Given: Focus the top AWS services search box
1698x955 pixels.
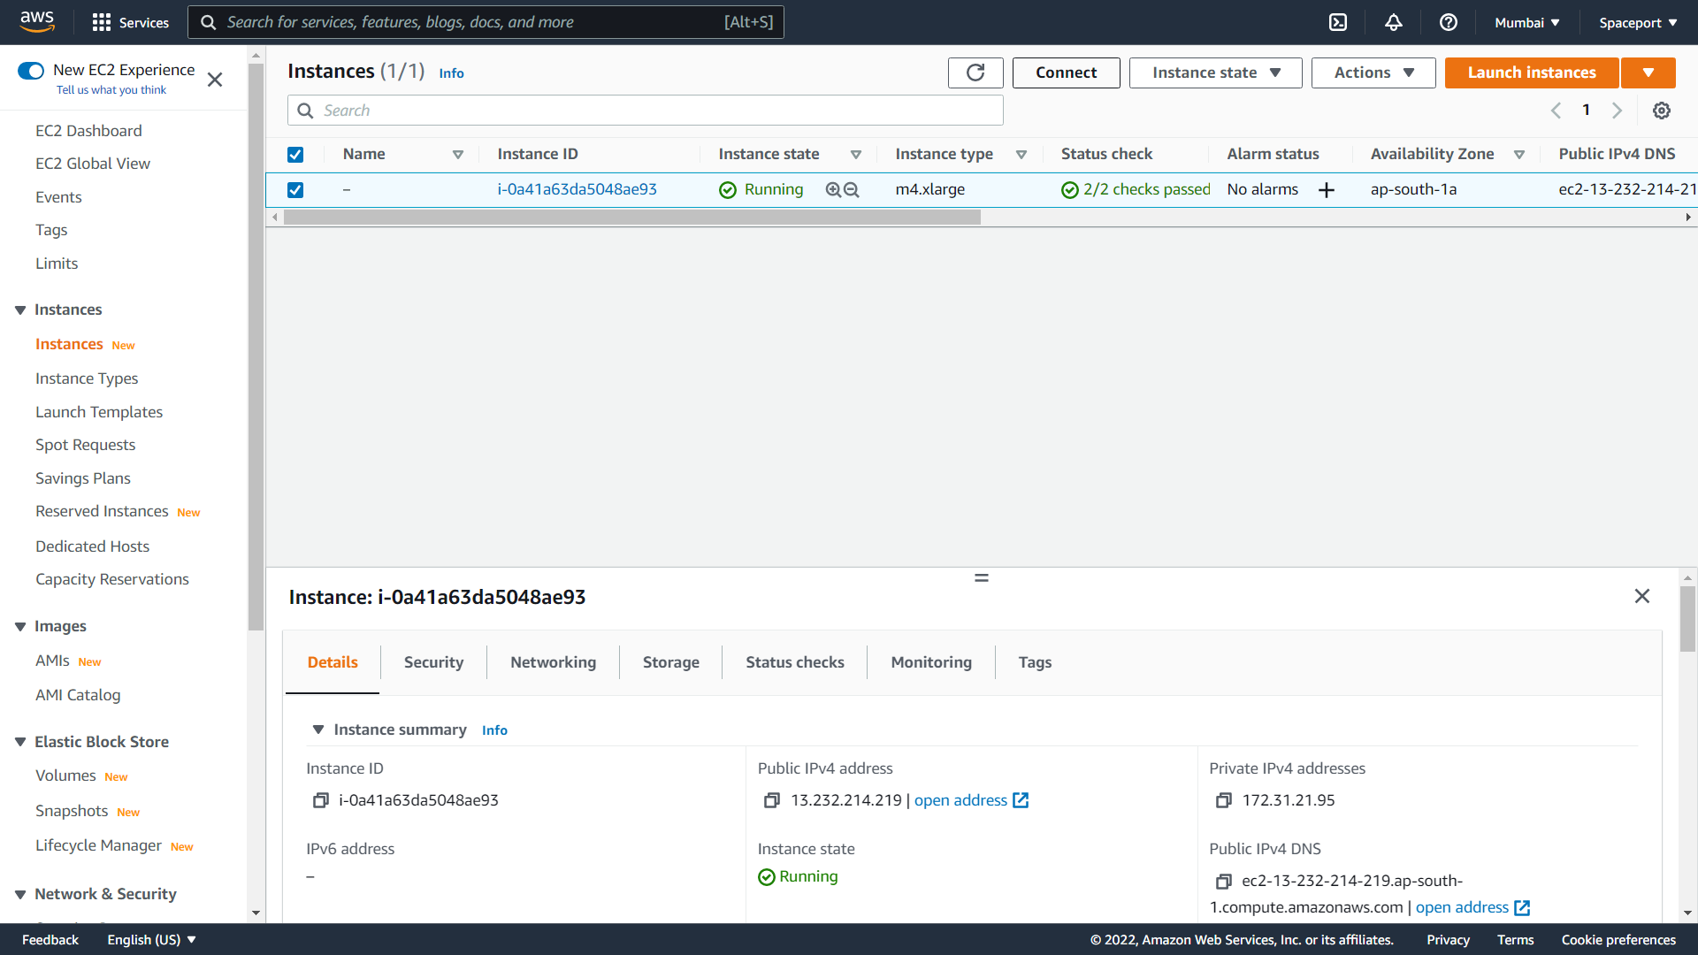Looking at the screenshot, I should [486, 22].
